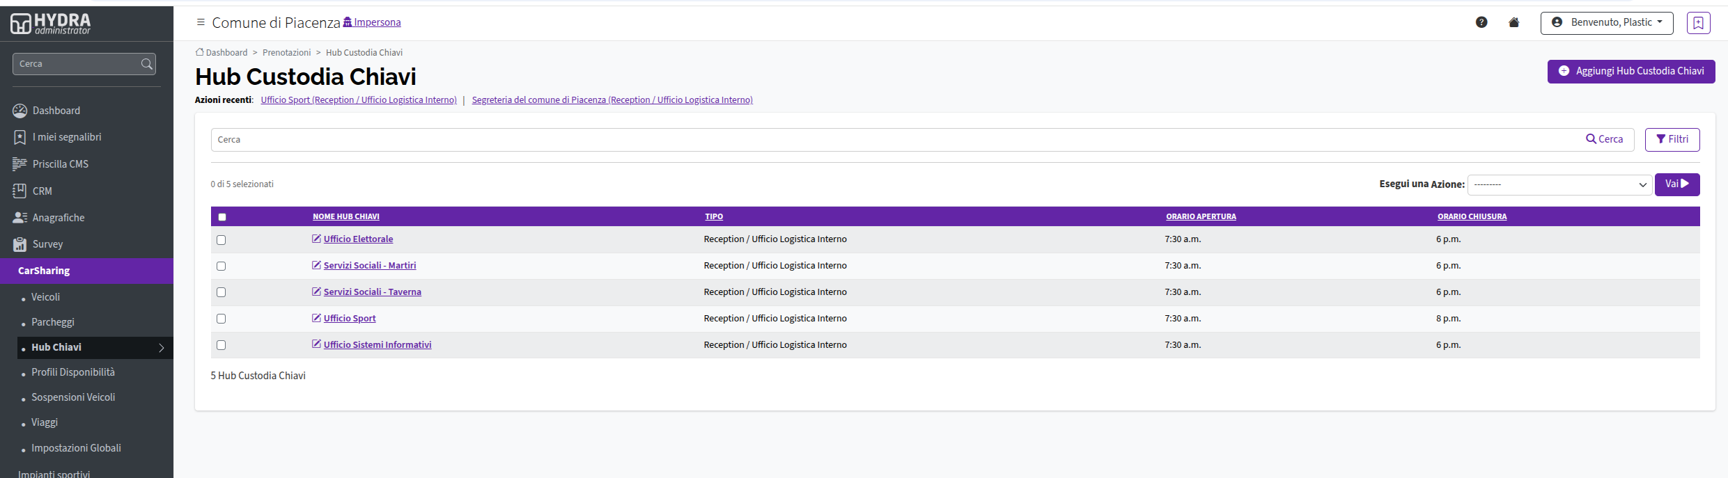Click the sidebar search magnifier icon
1728x478 pixels.
[x=146, y=64]
